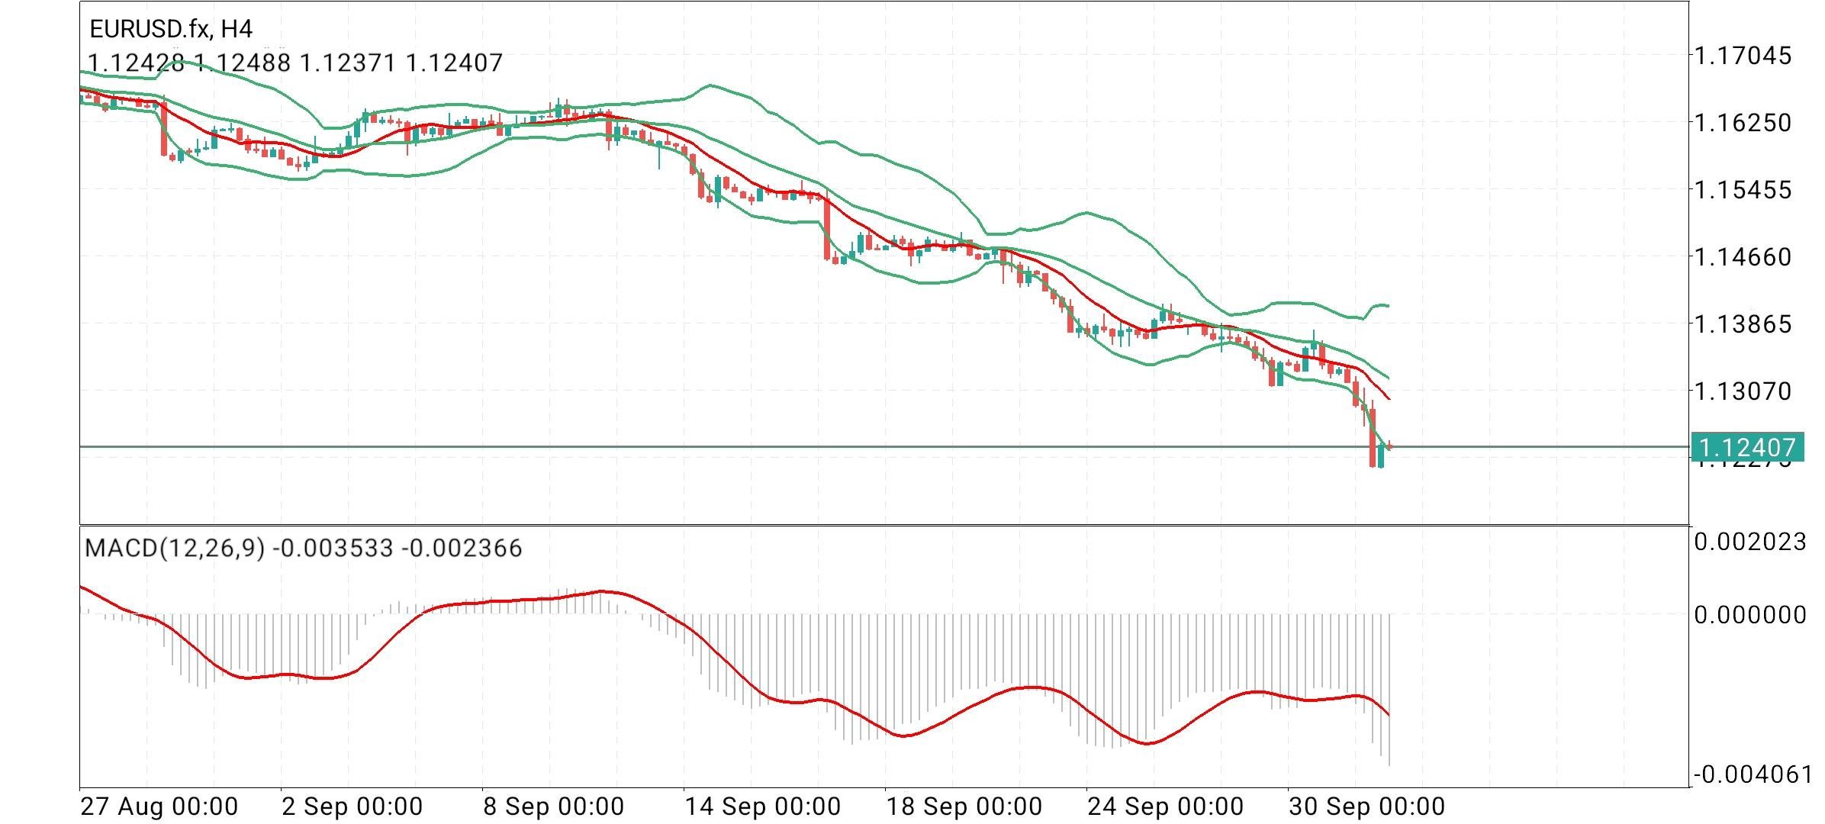
Task: Click the 24 Sep 00:00 time label
Action: coord(1166,806)
